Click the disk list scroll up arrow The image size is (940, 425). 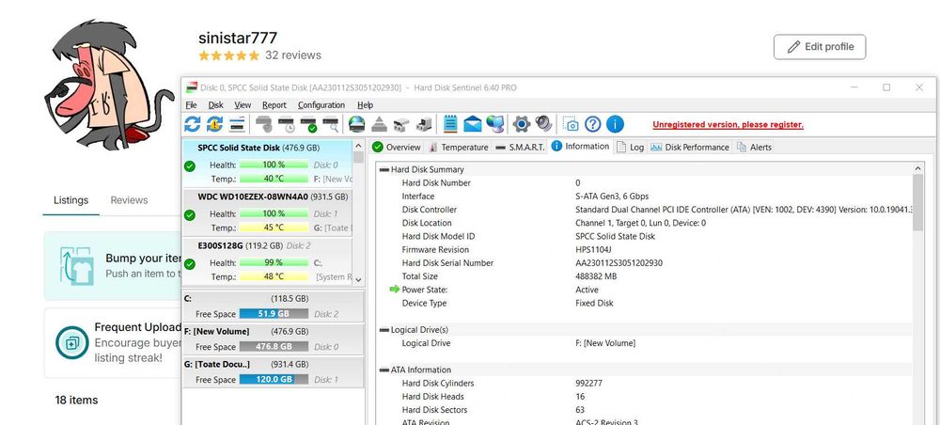(x=358, y=146)
